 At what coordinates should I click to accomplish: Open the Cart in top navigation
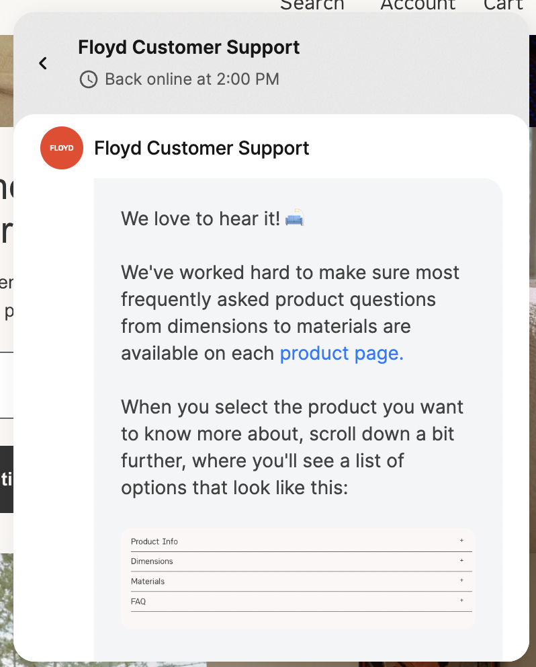[503, 5]
